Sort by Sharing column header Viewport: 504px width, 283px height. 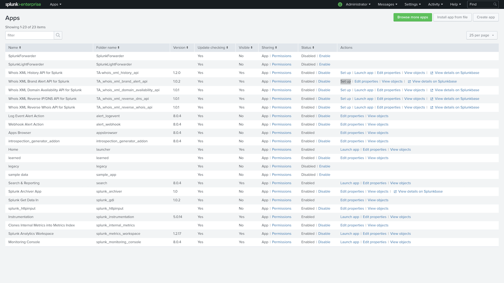click(x=269, y=48)
